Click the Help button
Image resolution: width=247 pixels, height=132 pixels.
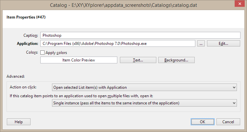pyautogui.click(x=19, y=122)
